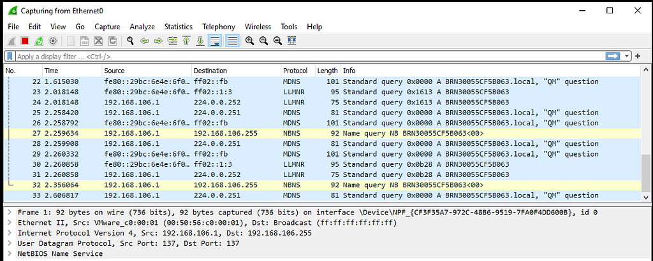Open the Wireless menu
This screenshot has height=261, width=653.
coord(258,27)
